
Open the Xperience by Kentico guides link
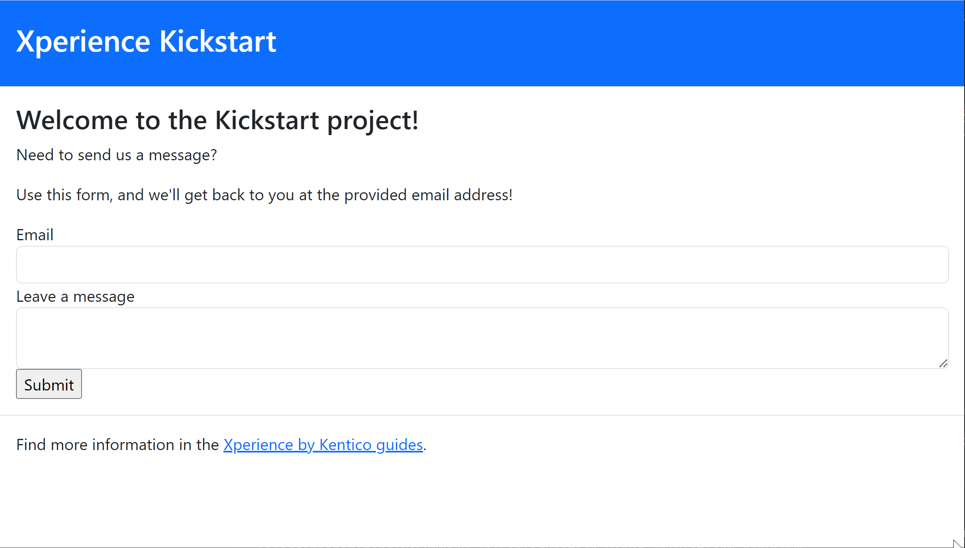[323, 445]
